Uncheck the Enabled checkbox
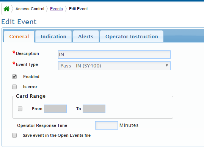The height and width of the screenshot is (147, 204). (x=14, y=77)
